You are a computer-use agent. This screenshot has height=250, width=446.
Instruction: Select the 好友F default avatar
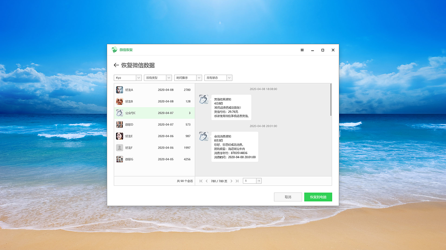tap(120, 148)
